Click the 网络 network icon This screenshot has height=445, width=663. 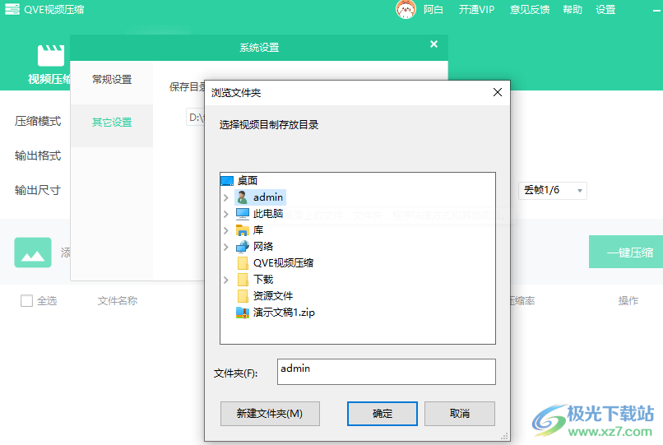click(243, 247)
